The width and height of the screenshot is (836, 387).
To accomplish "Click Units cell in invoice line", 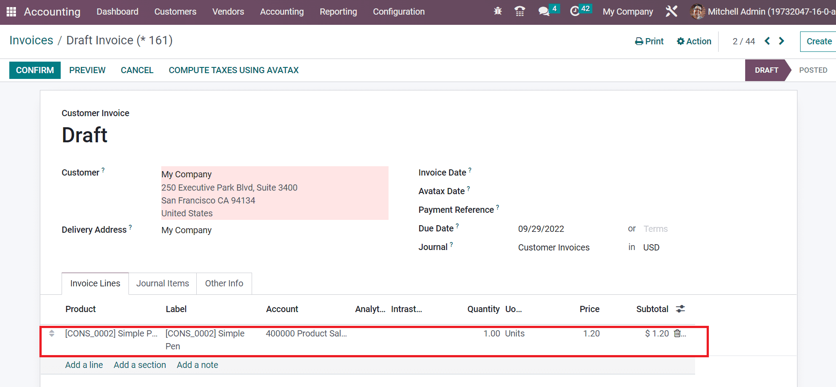I will tap(515, 333).
